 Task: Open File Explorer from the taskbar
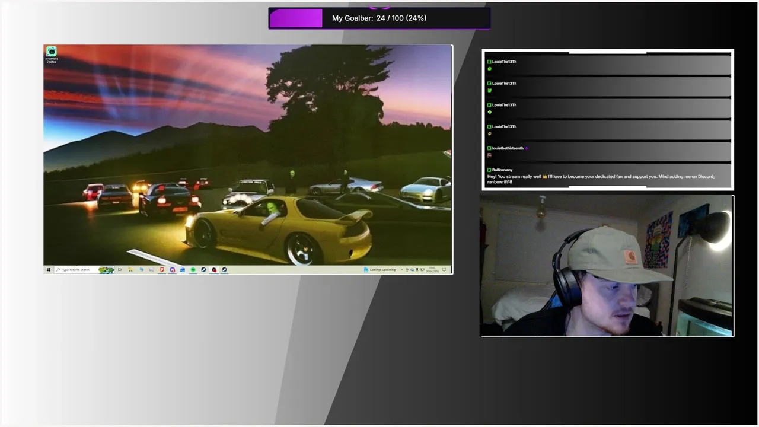point(130,270)
